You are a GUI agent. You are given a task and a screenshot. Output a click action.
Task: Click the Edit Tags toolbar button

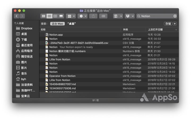(x=103, y=16)
